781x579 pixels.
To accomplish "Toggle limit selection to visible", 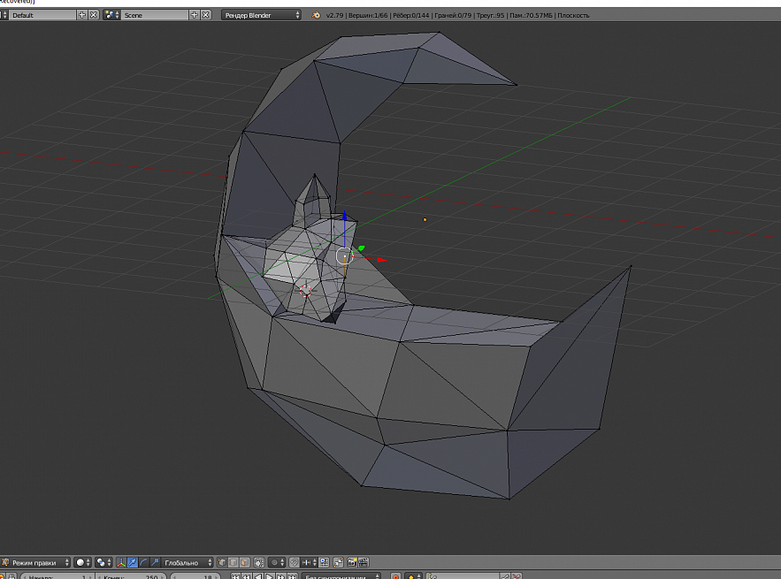I will click(259, 562).
